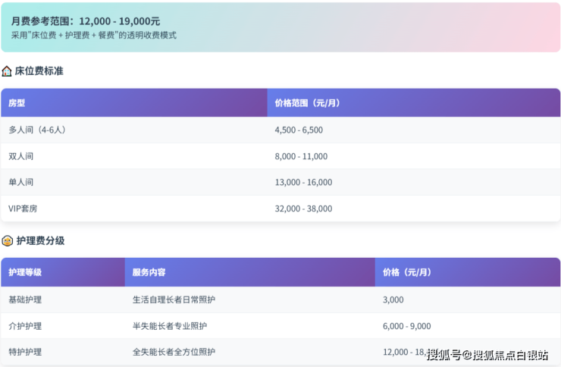The width and height of the screenshot is (561, 367).
Task: Click the 32,000 - 38,000 price cell
Action: 303,209
